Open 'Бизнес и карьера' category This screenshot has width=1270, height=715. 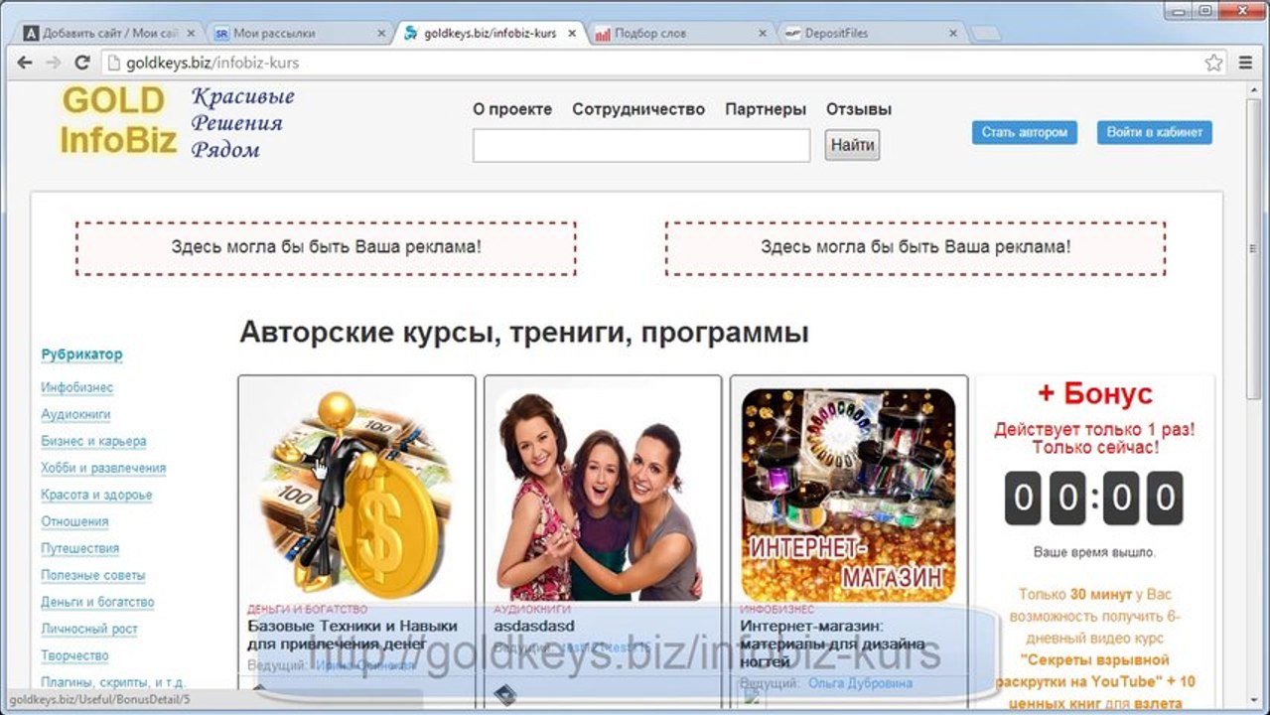pos(93,441)
